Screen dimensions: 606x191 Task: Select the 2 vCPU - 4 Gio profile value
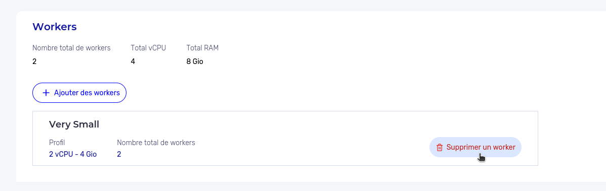point(73,154)
